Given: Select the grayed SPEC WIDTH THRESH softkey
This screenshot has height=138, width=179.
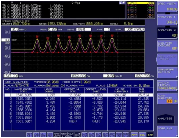Looking at the screenshot, I should [x=167, y=59].
